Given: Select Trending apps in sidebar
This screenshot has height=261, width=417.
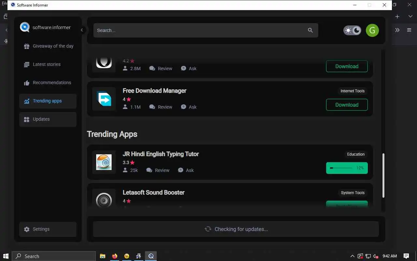Looking at the screenshot, I should (x=48, y=101).
